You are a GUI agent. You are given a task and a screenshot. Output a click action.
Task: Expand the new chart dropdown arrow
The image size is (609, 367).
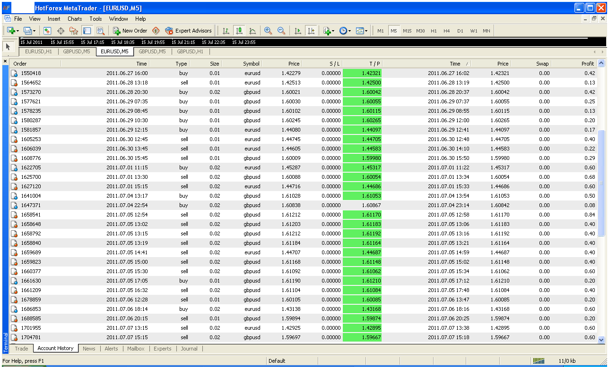[x=18, y=31]
